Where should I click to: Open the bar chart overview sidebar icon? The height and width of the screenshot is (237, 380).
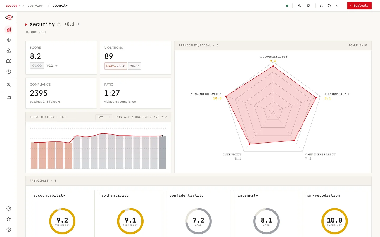[x=9, y=29]
